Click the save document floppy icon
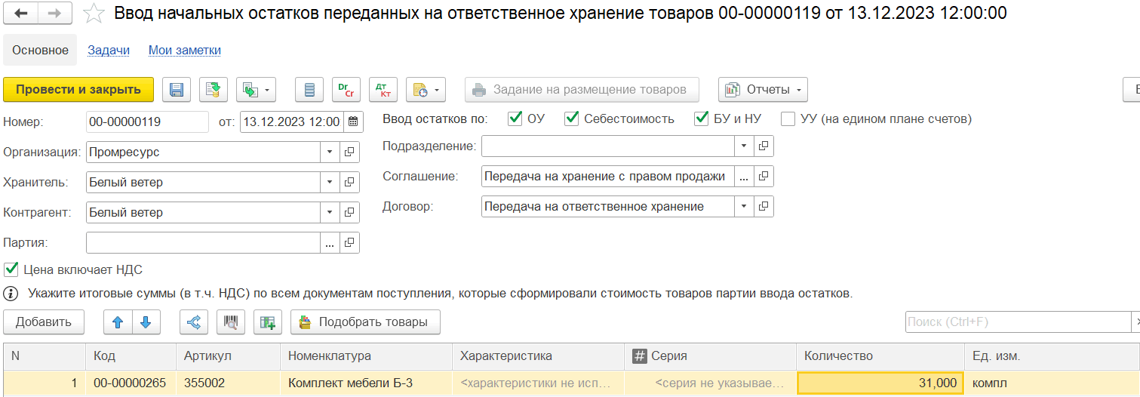The height and width of the screenshot is (397, 1140). point(177,90)
